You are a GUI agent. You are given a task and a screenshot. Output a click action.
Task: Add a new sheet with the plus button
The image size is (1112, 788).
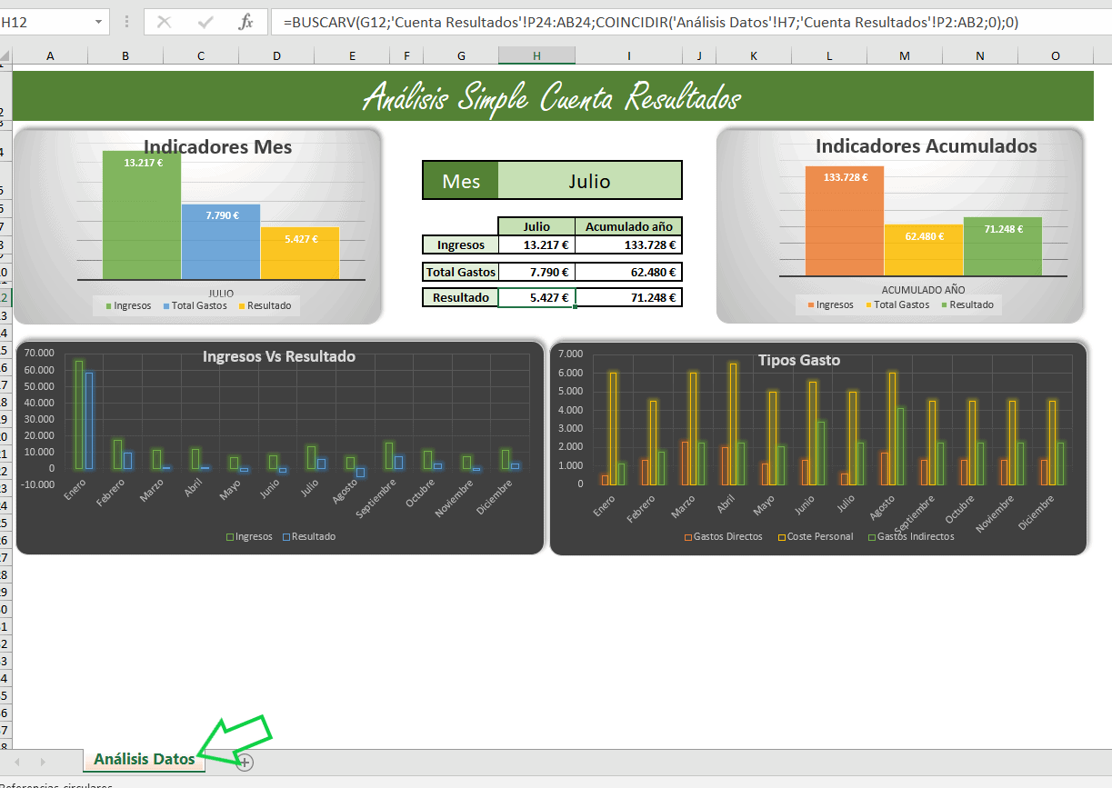point(245,763)
